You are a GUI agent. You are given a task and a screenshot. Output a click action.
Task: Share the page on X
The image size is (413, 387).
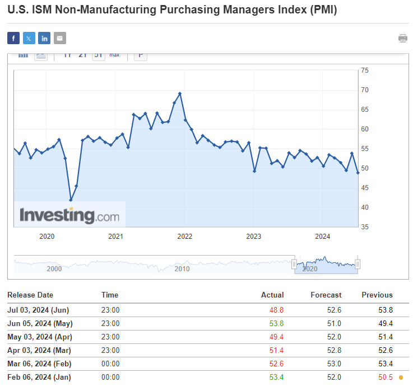coord(29,38)
